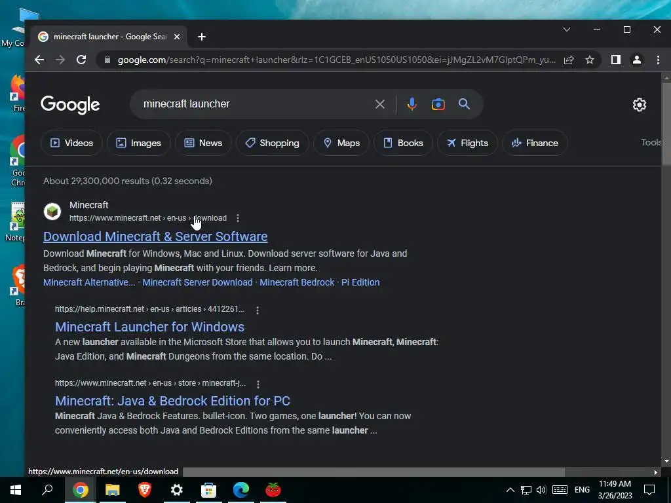Open File Explorer from the taskbar
Image resolution: width=671 pixels, height=503 pixels.
click(x=113, y=490)
